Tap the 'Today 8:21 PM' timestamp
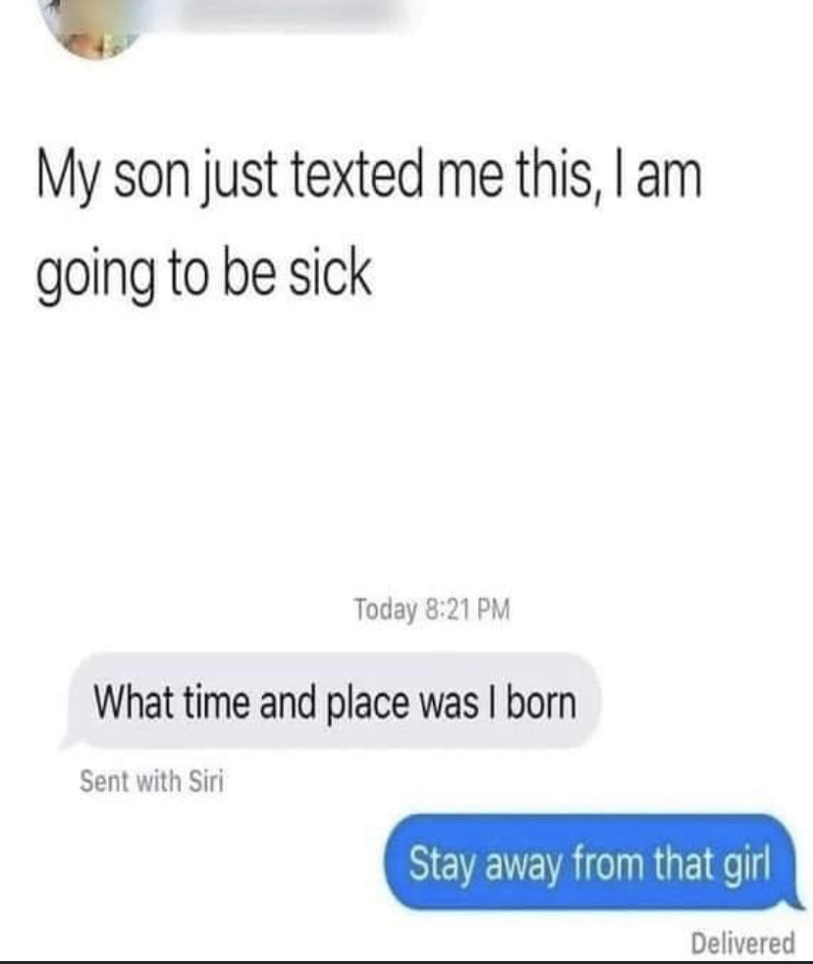 click(x=432, y=610)
